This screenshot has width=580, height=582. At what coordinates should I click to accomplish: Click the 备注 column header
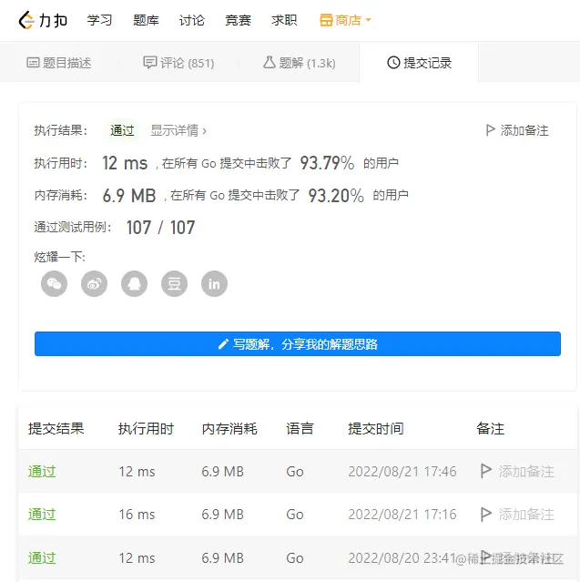point(490,429)
